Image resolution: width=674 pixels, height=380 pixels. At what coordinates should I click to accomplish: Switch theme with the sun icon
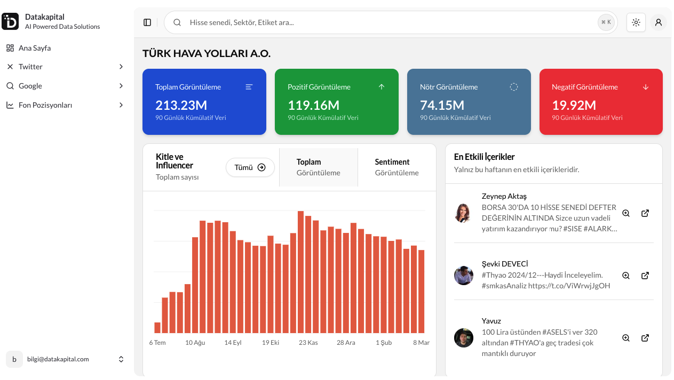coord(636,22)
